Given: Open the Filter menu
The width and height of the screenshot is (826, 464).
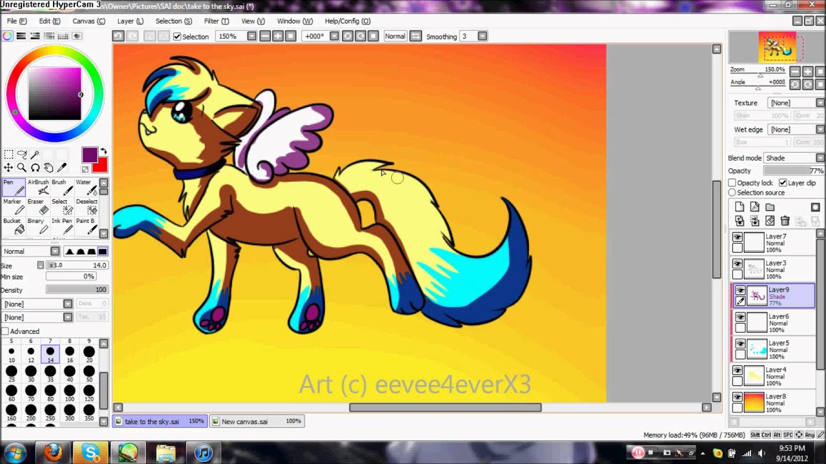Looking at the screenshot, I should click(x=216, y=21).
